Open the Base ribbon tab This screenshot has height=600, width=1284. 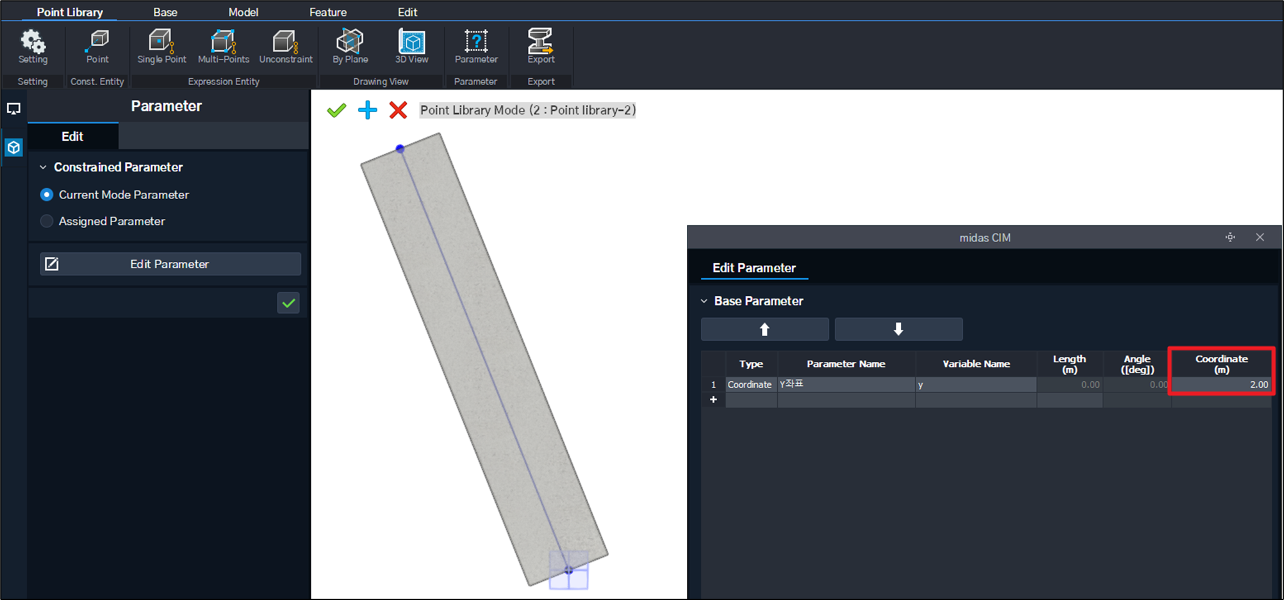click(165, 12)
